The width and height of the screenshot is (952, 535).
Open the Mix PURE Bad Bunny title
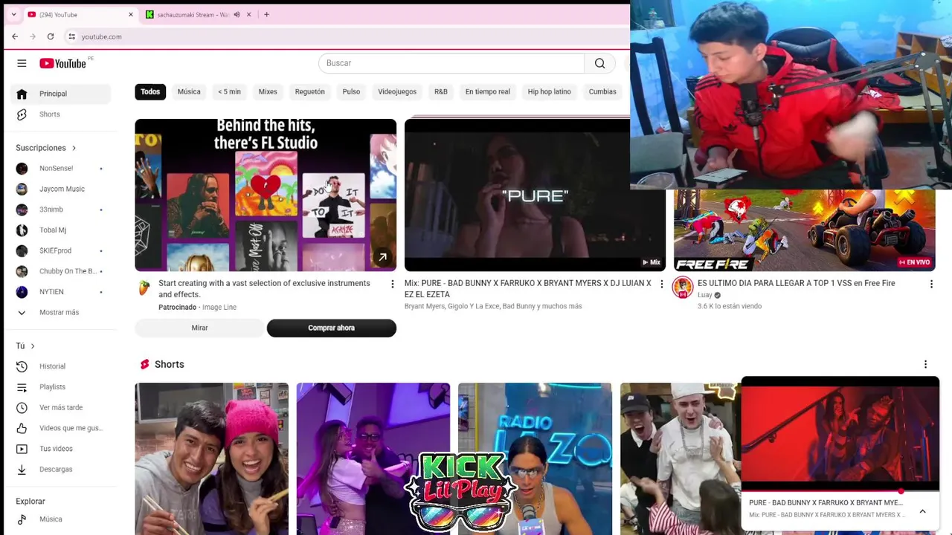[528, 288]
